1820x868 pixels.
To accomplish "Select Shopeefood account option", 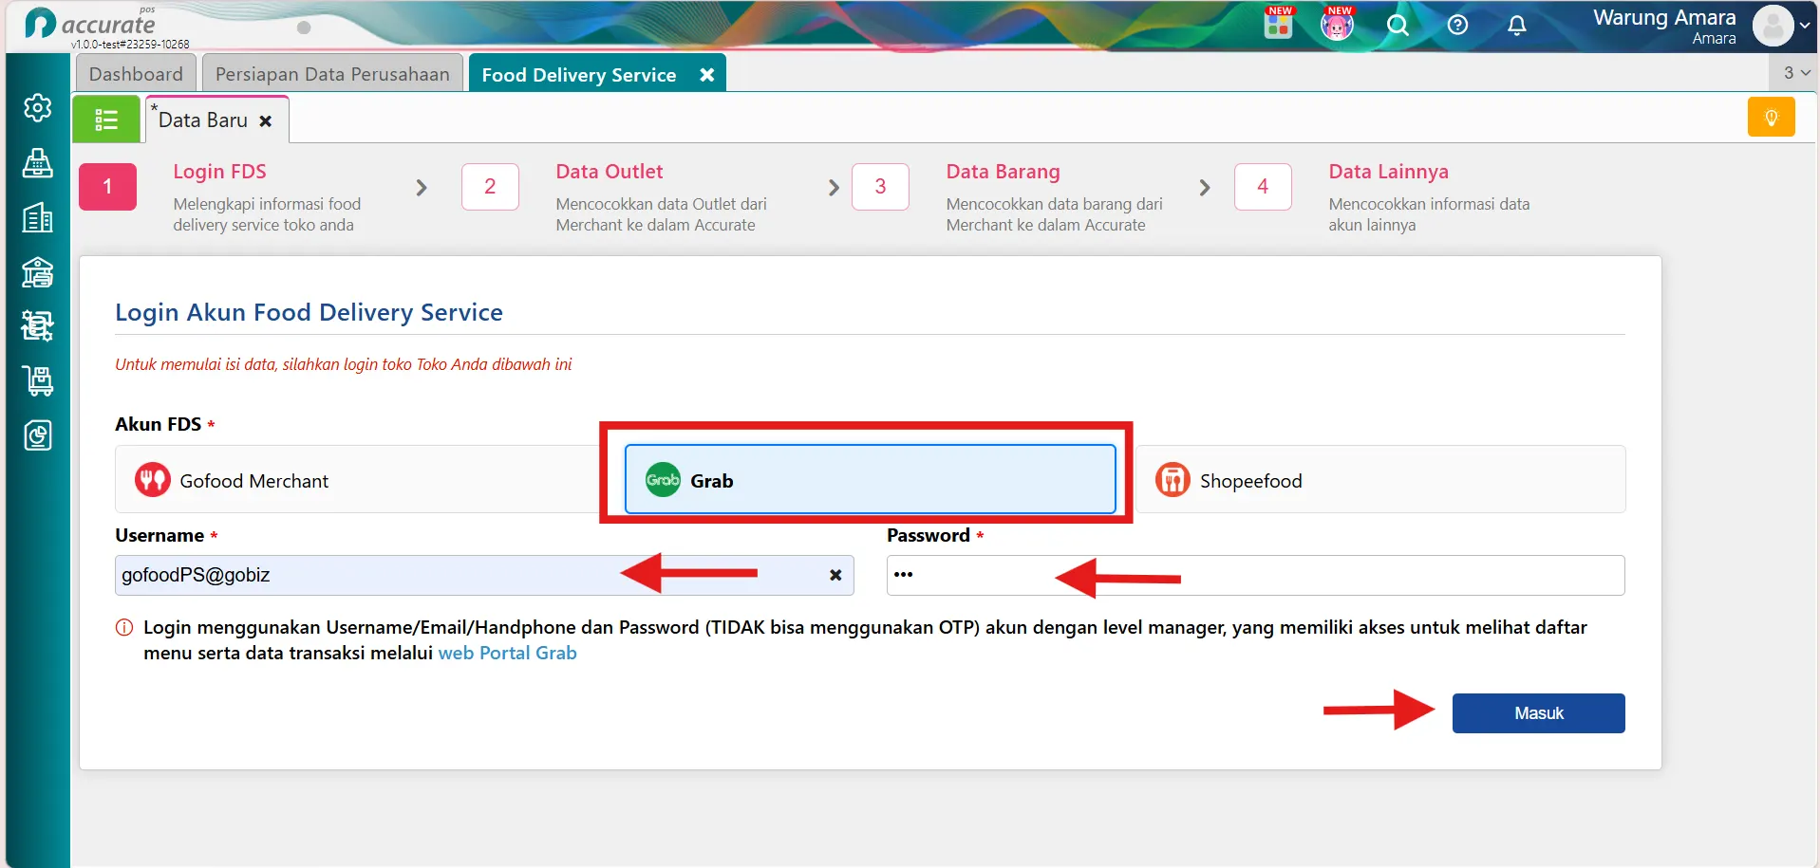I will point(1380,480).
